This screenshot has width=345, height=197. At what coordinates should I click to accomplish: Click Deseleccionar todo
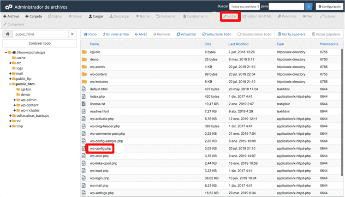click(254, 34)
